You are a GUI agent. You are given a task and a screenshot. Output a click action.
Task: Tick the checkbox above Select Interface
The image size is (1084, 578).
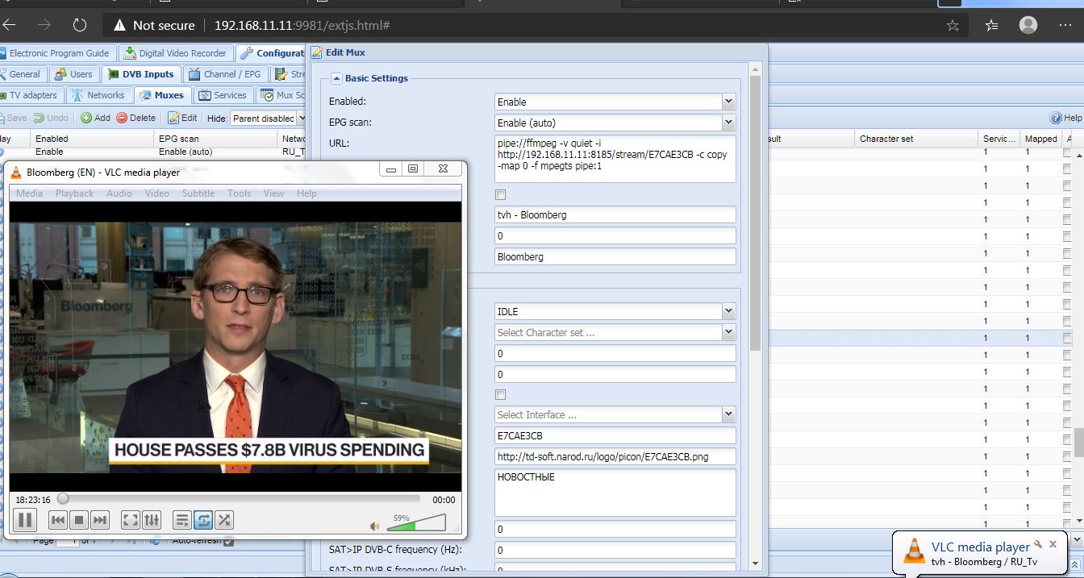500,395
